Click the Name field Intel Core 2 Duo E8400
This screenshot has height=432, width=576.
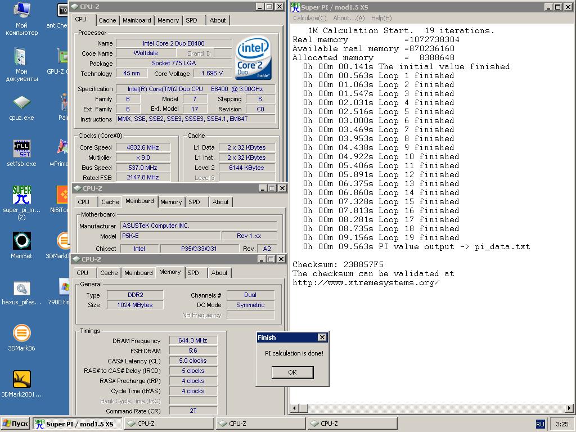click(x=174, y=43)
